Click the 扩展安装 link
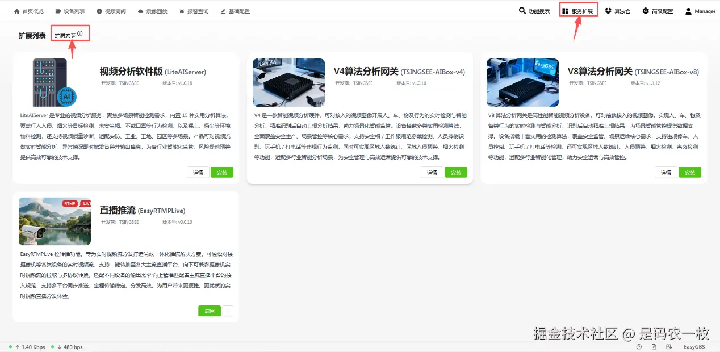This screenshot has width=720, height=352. click(65, 36)
